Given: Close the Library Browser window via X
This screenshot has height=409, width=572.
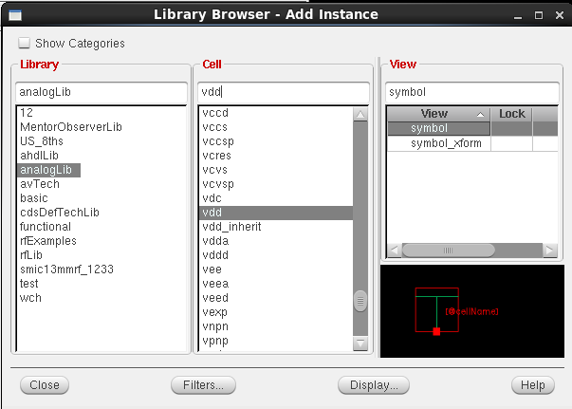Looking at the screenshot, I should (x=560, y=15).
